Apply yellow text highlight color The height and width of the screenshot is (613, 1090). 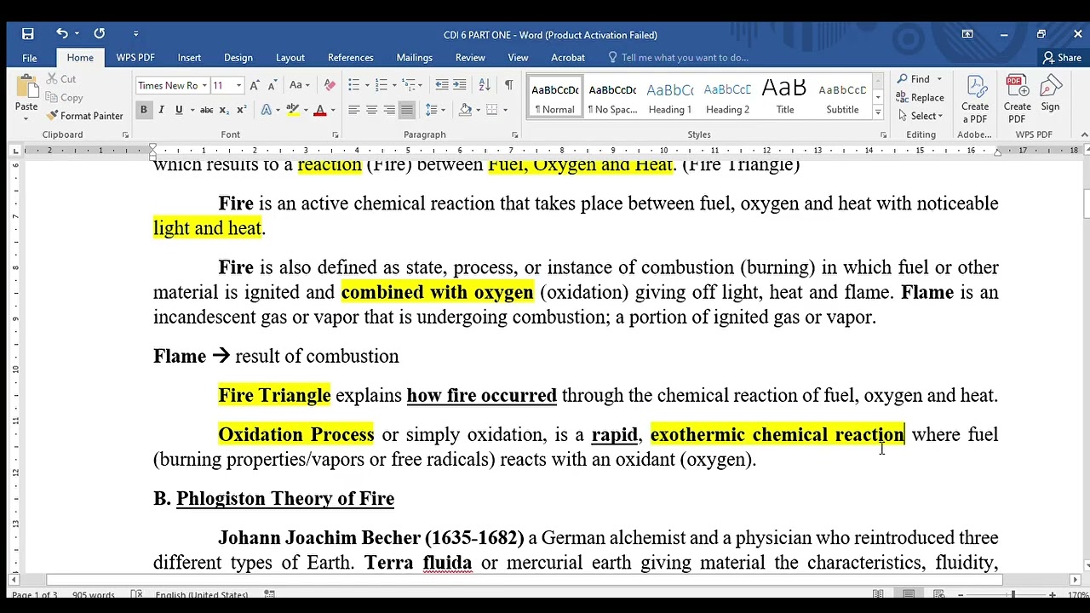point(292,110)
